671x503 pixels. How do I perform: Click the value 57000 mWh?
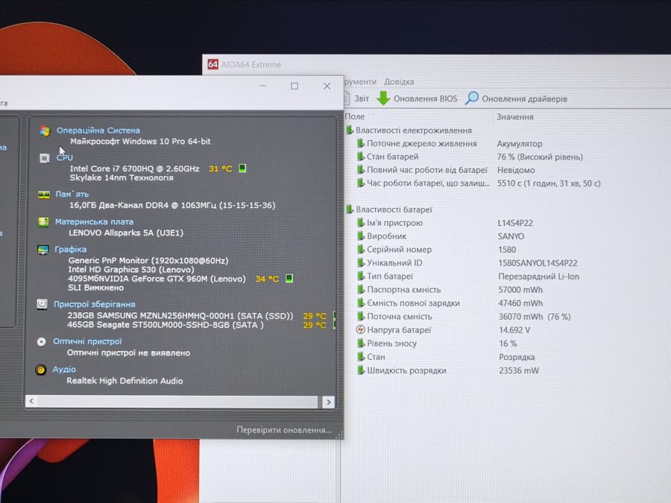[x=520, y=290]
